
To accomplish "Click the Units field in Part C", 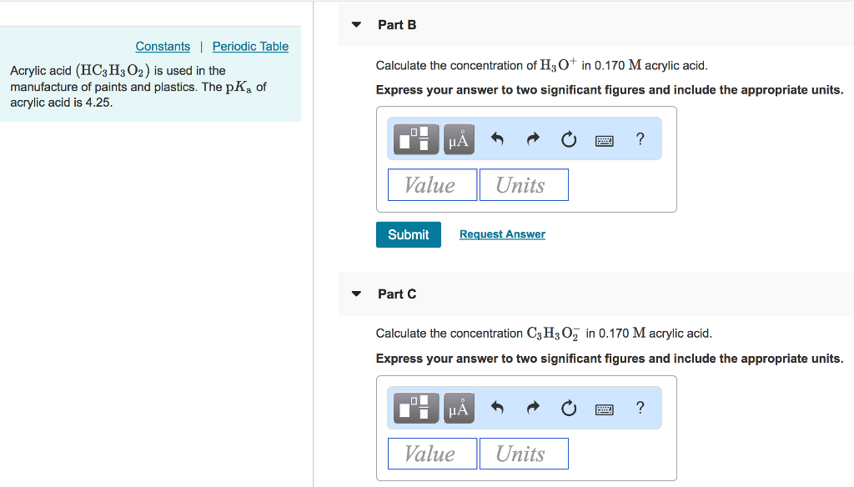I will (x=524, y=454).
